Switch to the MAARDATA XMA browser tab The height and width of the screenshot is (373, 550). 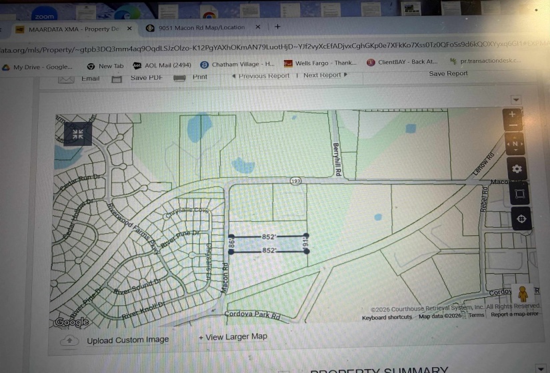(73, 29)
